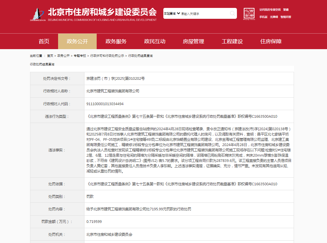Select the 政务公开 navigation tab
The image size is (327, 243).
pyautogui.click(x=77, y=42)
